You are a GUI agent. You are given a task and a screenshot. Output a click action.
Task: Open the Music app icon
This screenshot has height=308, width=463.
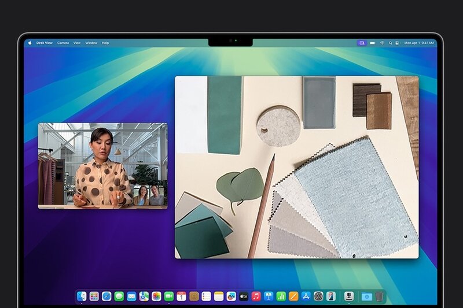256,296
